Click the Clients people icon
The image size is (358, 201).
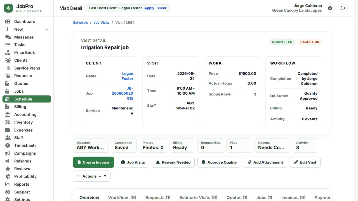click(x=8, y=60)
